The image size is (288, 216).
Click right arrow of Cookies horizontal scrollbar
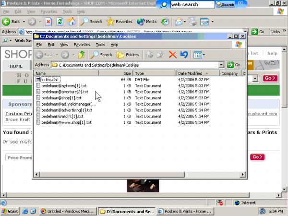[242, 174]
